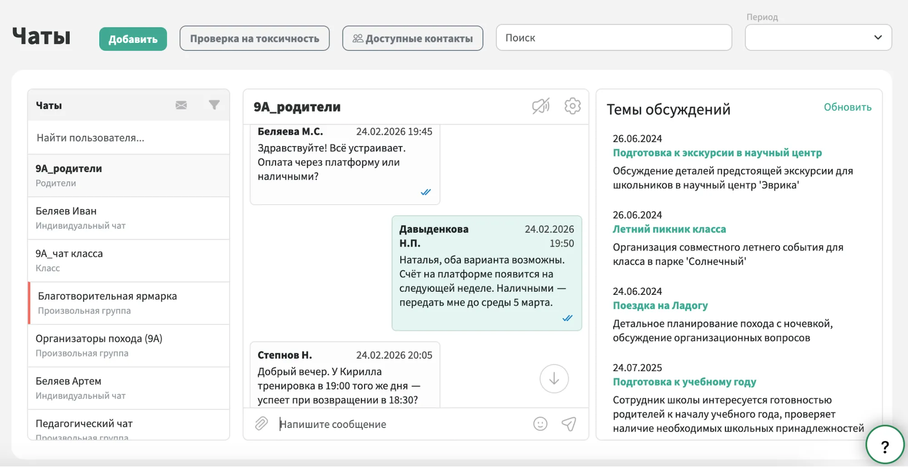Click read checkmarks on Беляева М.С. message
This screenshot has width=908, height=474.
pyautogui.click(x=425, y=192)
